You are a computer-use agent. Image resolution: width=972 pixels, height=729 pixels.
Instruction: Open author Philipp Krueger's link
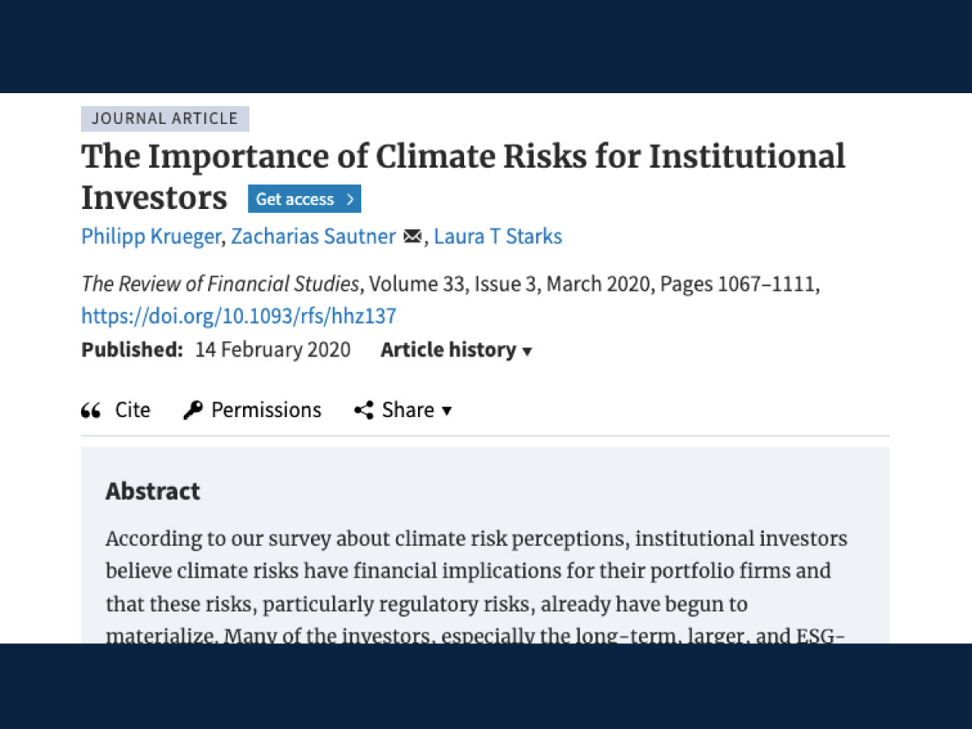[151, 237]
